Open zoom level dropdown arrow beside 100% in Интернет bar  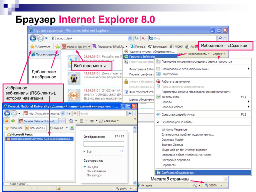(221, 185)
